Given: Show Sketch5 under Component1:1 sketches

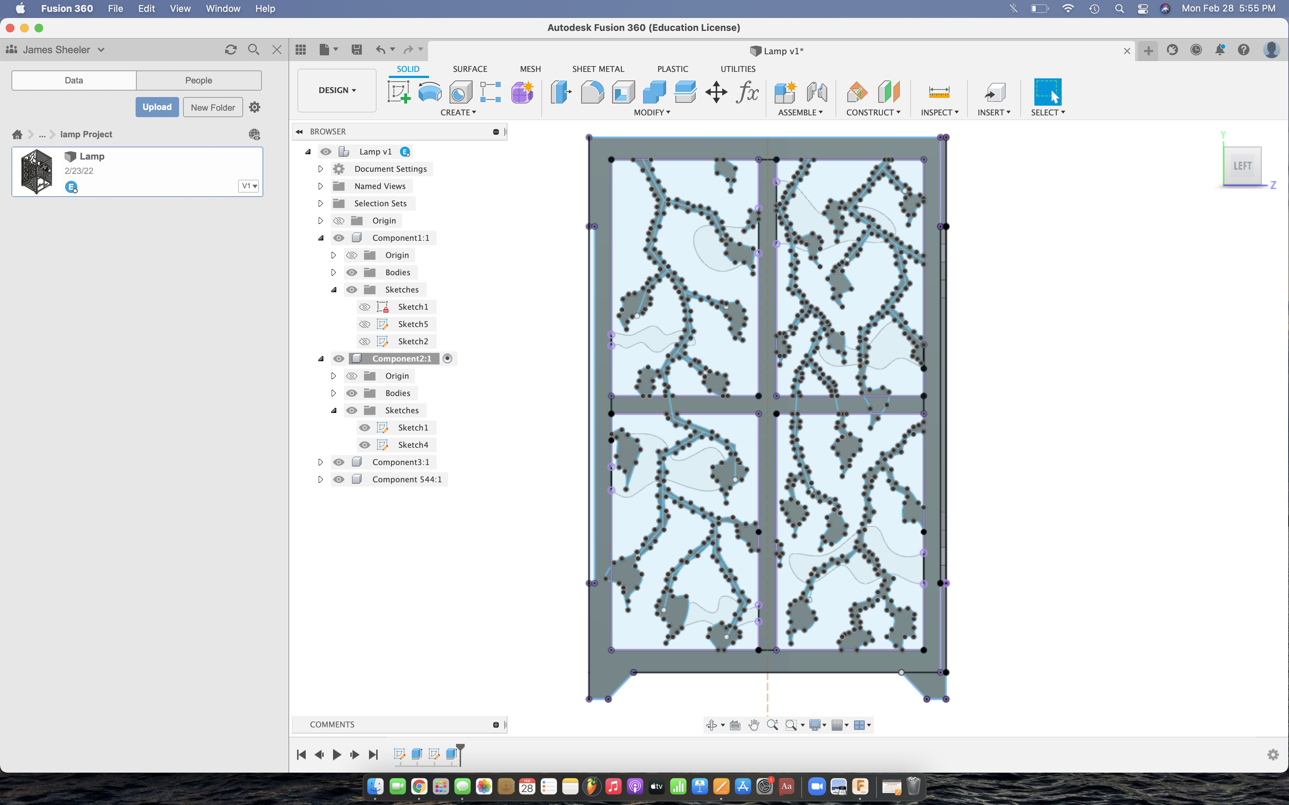Looking at the screenshot, I should (365, 324).
